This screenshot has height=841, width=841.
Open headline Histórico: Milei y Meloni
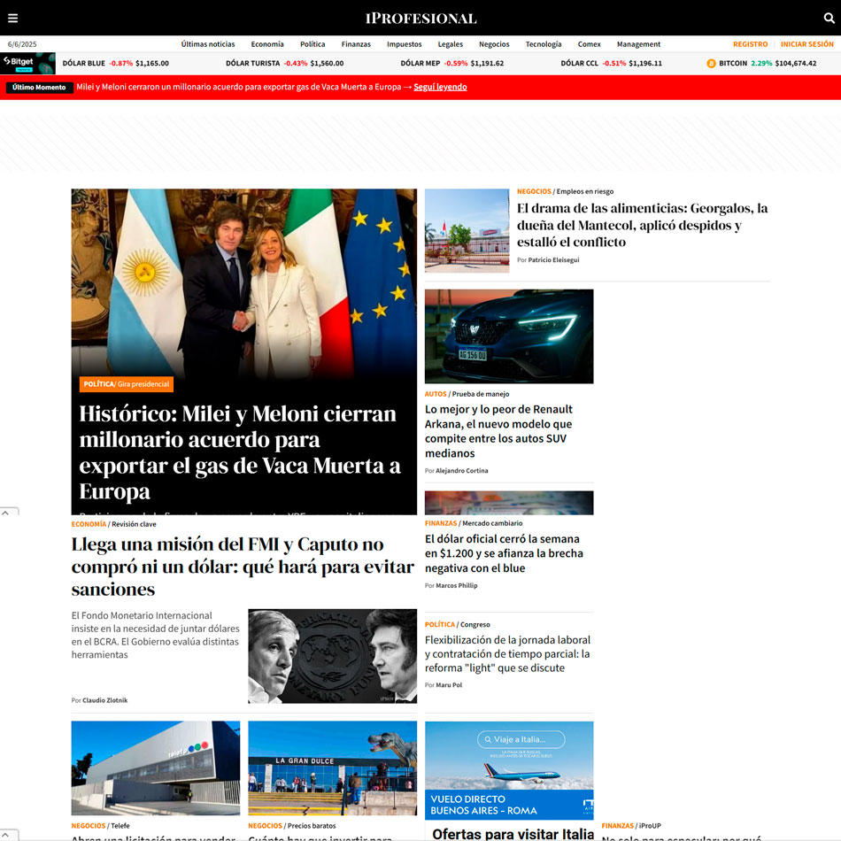pyautogui.click(x=240, y=452)
